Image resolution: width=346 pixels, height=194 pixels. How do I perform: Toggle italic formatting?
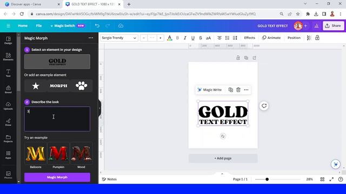[185, 38]
